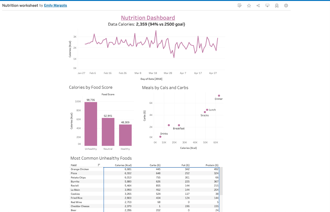Click the Snacks point in scatter plot
Viewport: 330px width, 212px height.
pos(205,112)
